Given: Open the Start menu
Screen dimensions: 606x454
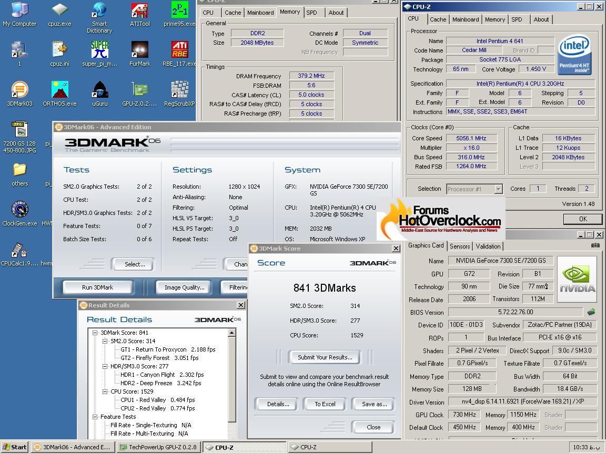Looking at the screenshot, I should click(x=15, y=447).
